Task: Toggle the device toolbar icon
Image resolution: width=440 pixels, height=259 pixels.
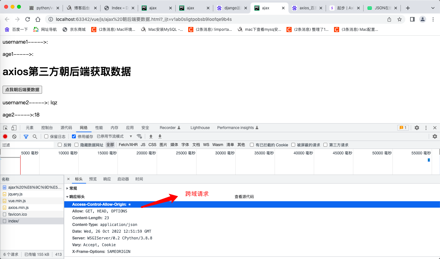Action: (14, 128)
